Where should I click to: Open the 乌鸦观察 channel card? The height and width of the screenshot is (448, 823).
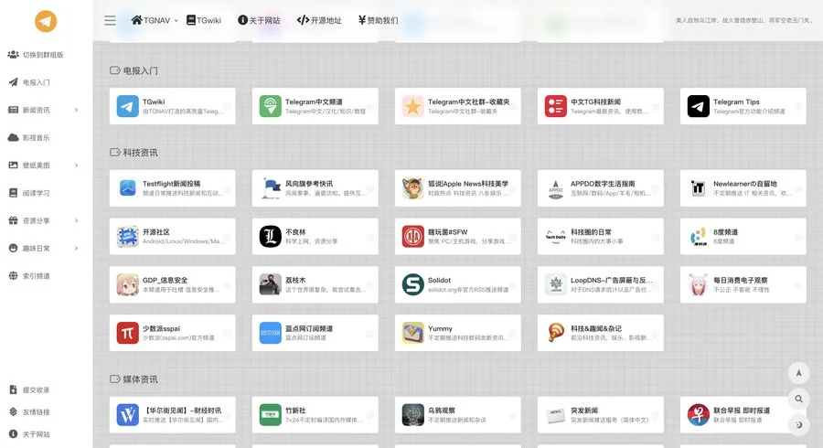pyautogui.click(x=458, y=415)
